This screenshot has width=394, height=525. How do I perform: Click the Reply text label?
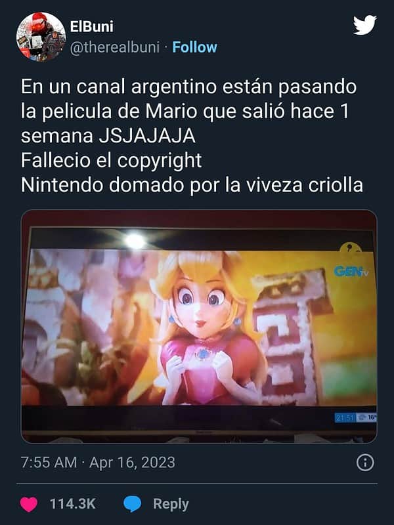[171, 504]
